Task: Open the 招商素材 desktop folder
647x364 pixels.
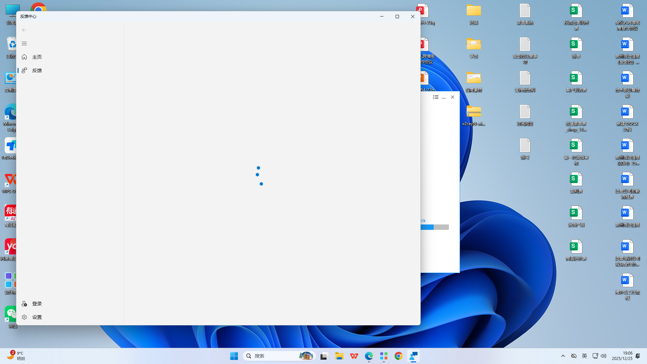Action: pyautogui.click(x=473, y=81)
